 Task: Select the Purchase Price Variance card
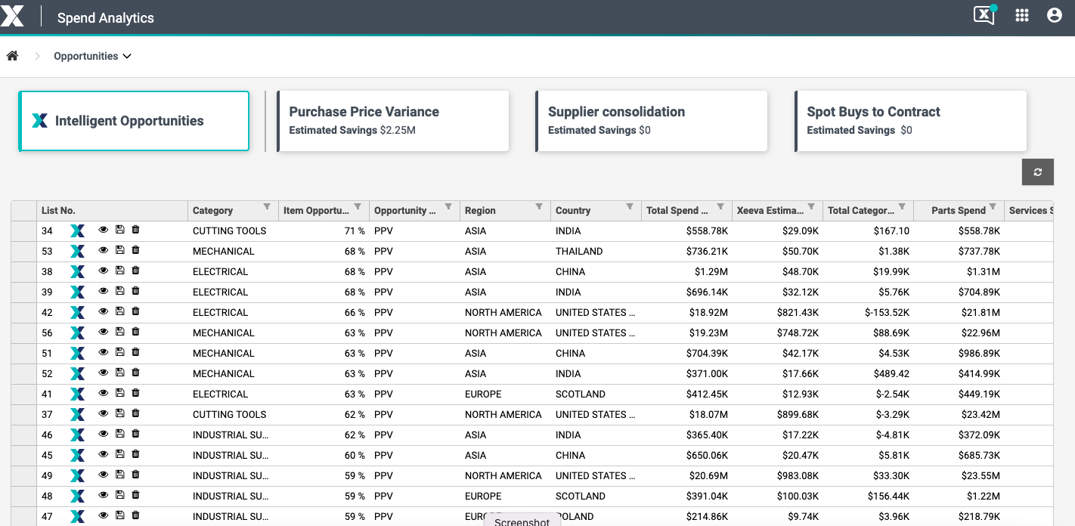[x=393, y=121]
